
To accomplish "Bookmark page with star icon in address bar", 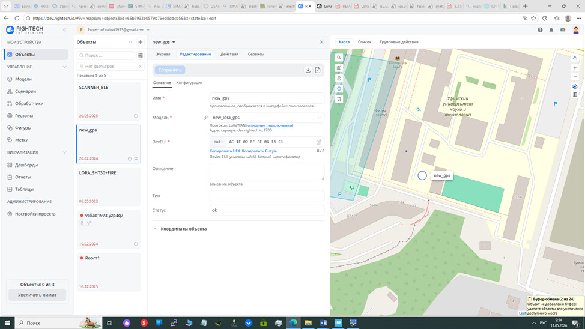I will pos(533,18).
